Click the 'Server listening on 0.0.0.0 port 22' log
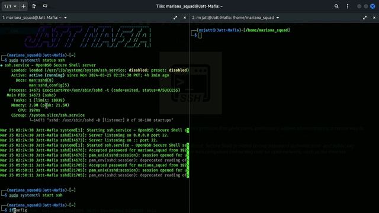This screenshot has height=213, width=379. click(84, 135)
